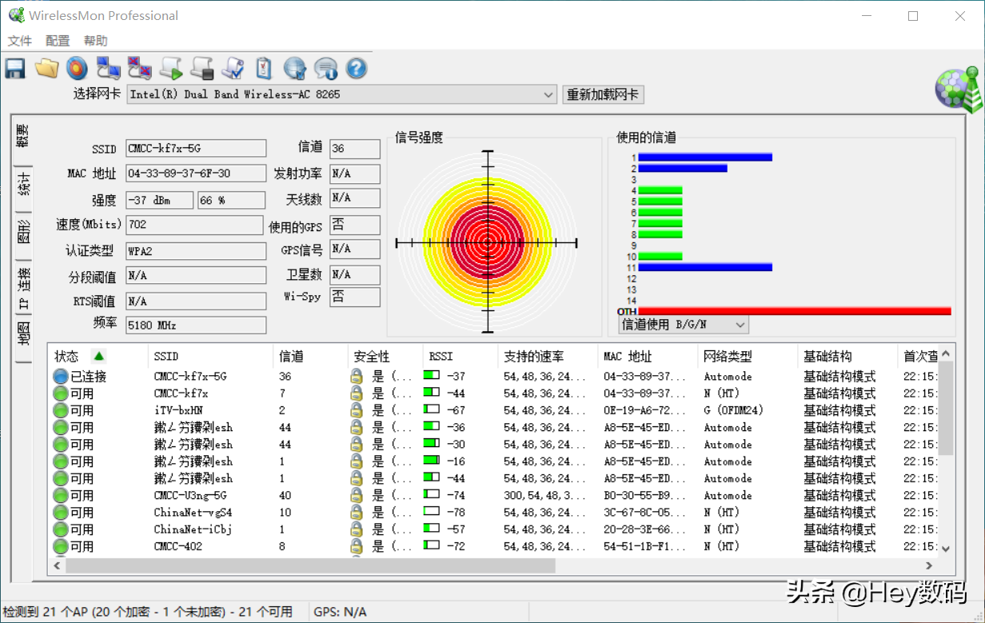Click the lock icon in the CMCC-402 row
Viewport: 985px width, 623px height.
point(357,546)
